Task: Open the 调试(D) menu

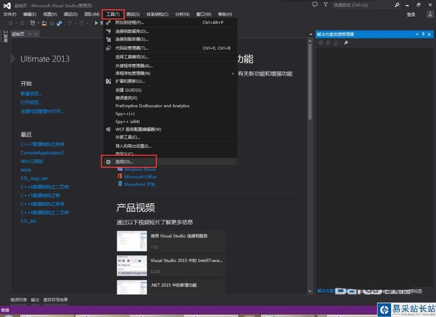Action: 71,14
